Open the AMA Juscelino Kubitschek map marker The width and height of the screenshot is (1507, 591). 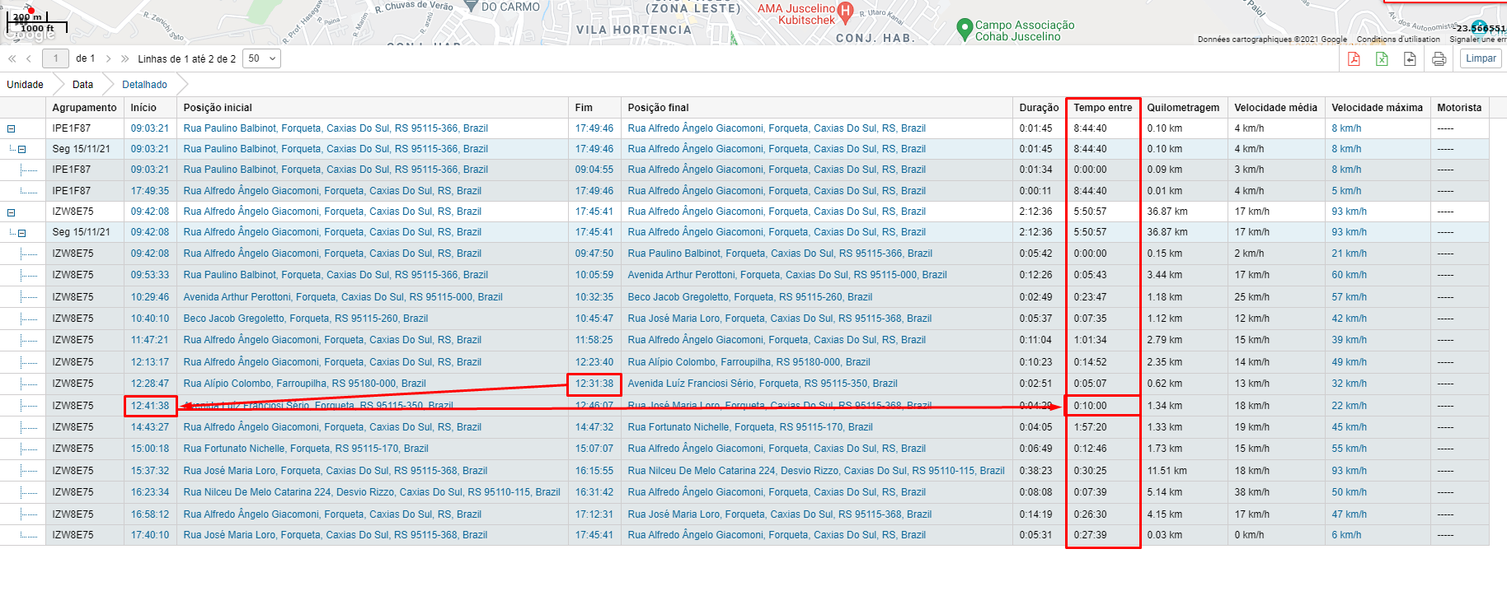click(x=845, y=11)
